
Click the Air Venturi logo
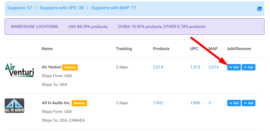19,70
